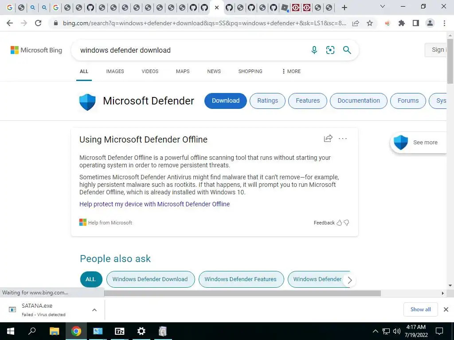Click the Bing search text field

(191, 50)
